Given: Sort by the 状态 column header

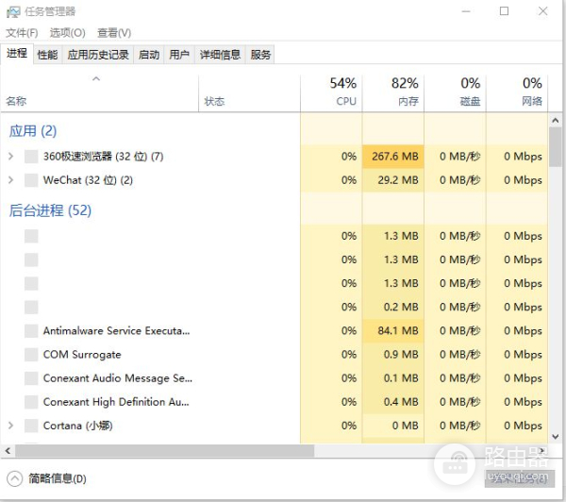Looking at the screenshot, I should pyautogui.click(x=249, y=93).
